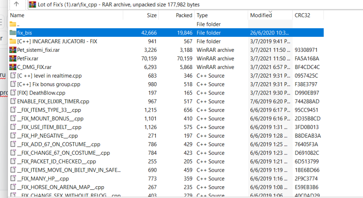
Task: Click the C_DMG_FIX.rar archive icon
Action: tap(13, 67)
